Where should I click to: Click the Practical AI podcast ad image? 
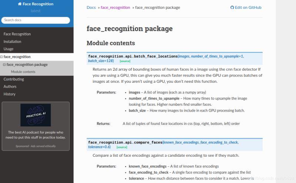click(36, 115)
